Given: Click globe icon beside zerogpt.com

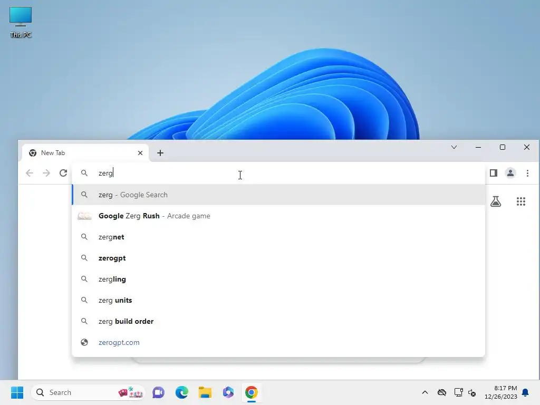Looking at the screenshot, I should pyautogui.click(x=84, y=342).
